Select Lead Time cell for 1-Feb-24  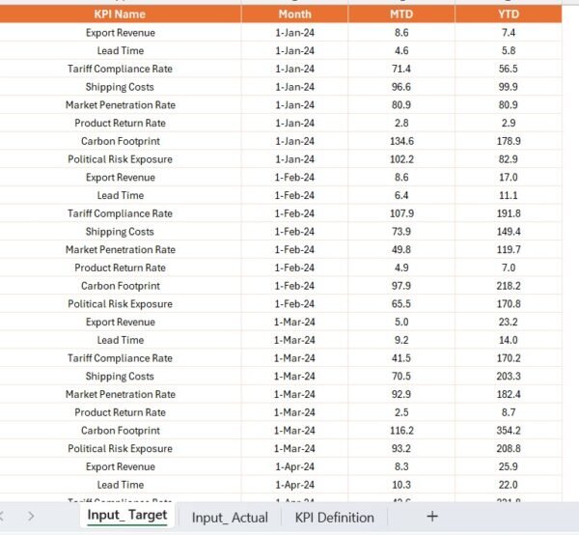click(121, 195)
